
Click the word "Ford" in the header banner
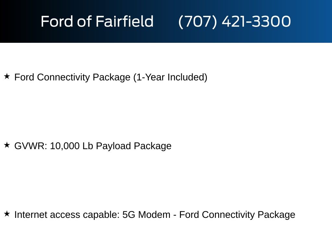[x=57, y=21]
